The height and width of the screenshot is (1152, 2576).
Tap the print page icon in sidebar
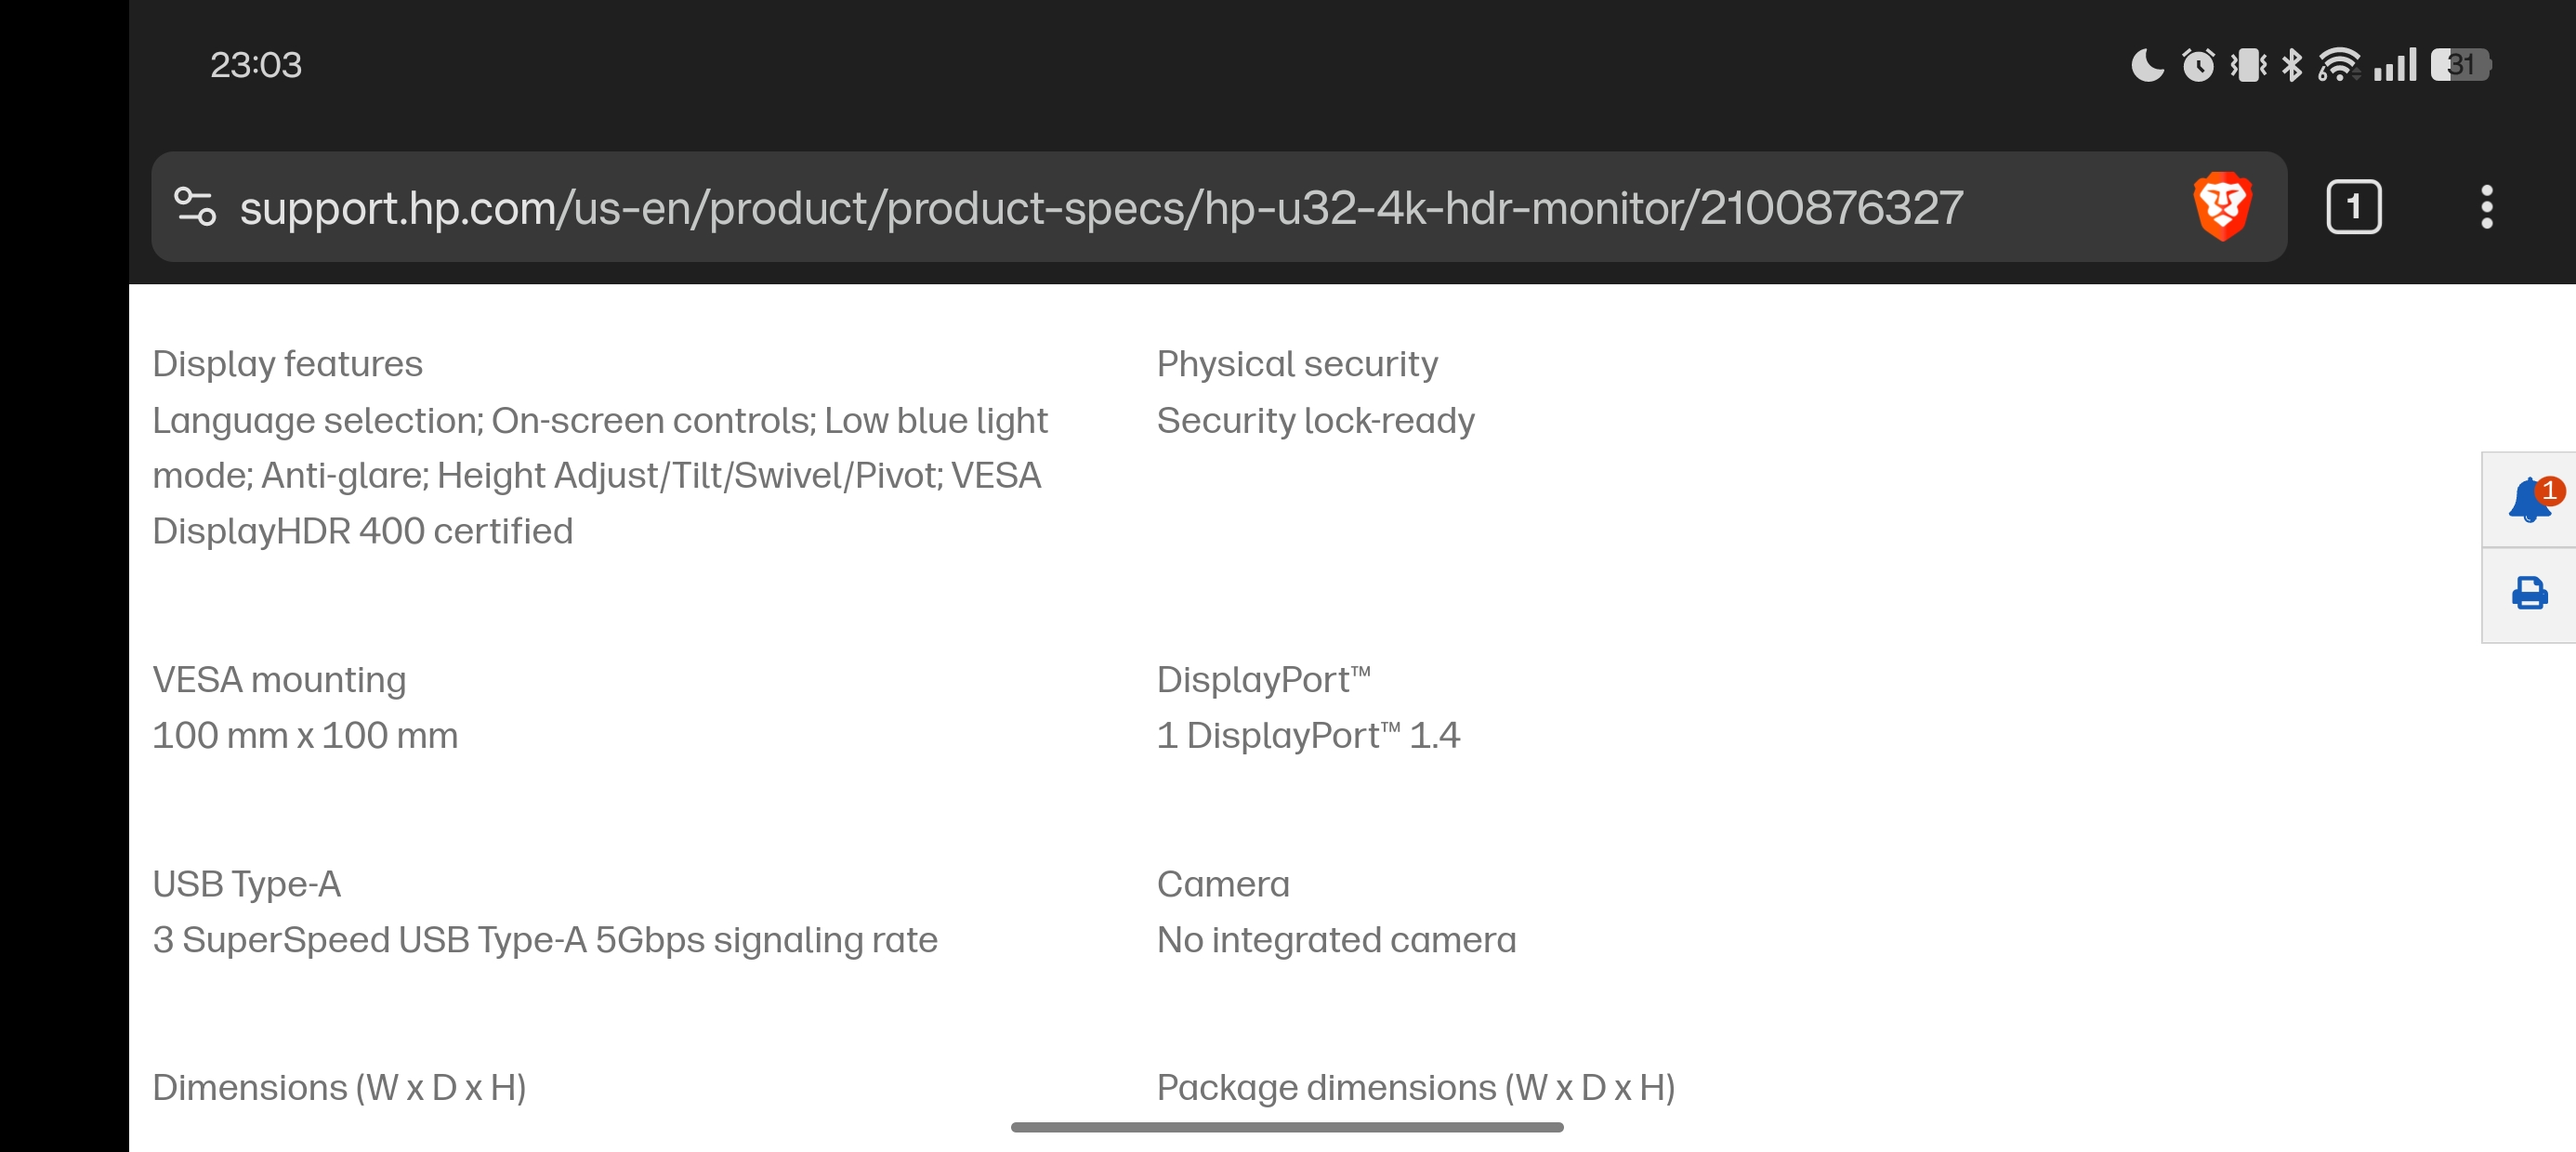(x=2529, y=593)
